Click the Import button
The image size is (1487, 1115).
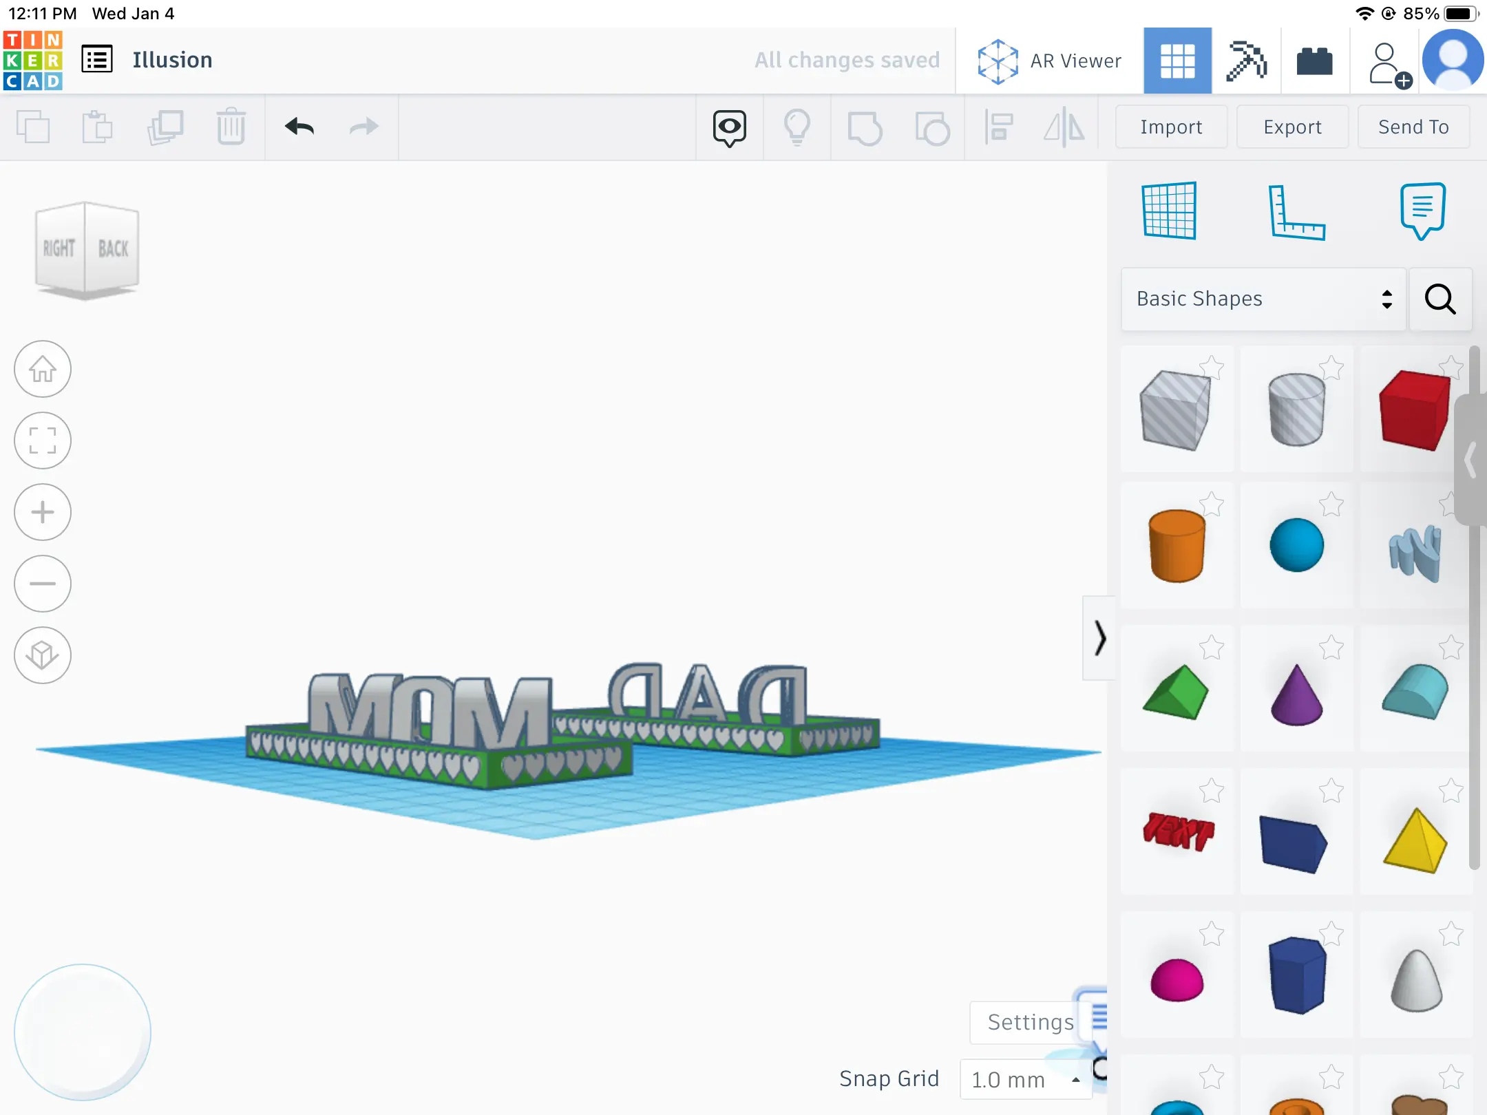click(x=1171, y=127)
